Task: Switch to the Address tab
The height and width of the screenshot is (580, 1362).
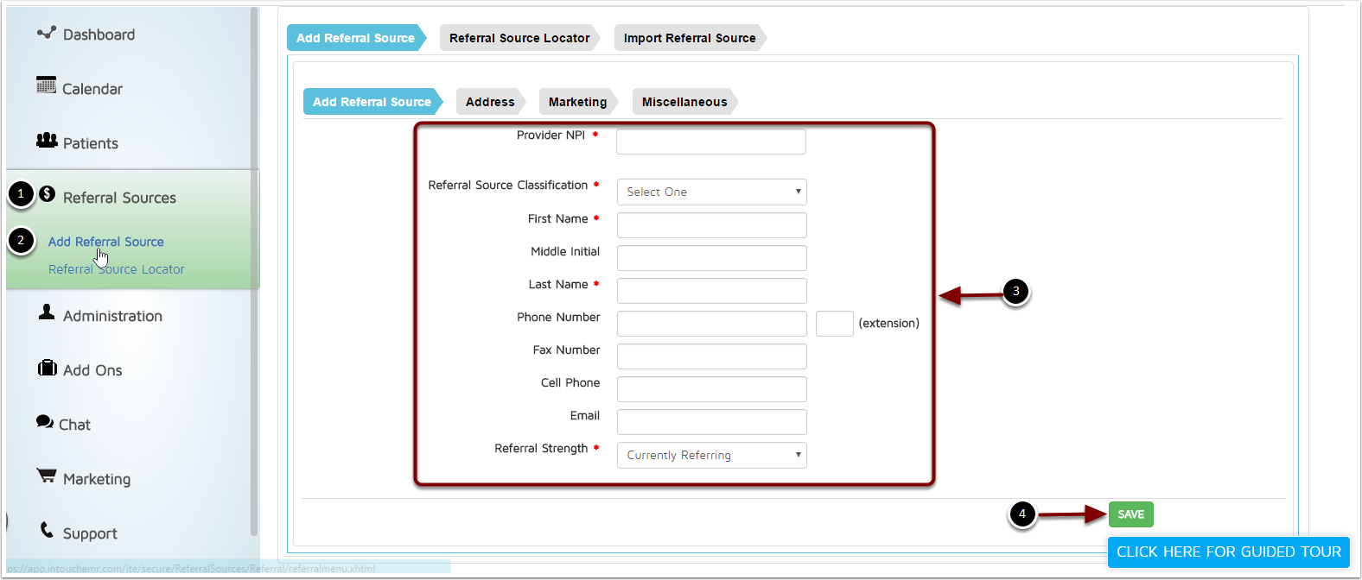Action: 490,102
